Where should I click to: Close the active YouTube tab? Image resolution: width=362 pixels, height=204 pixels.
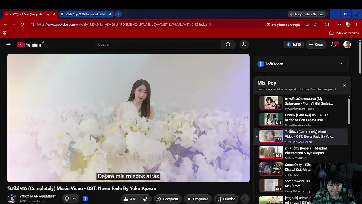click(x=54, y=14)
